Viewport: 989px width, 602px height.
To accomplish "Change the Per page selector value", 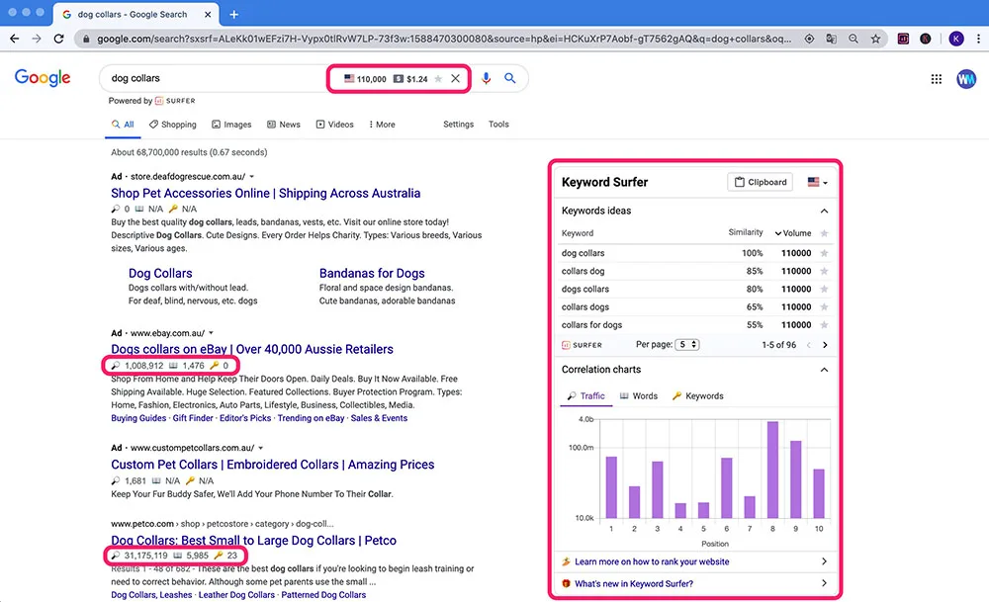I will (687, 344).
